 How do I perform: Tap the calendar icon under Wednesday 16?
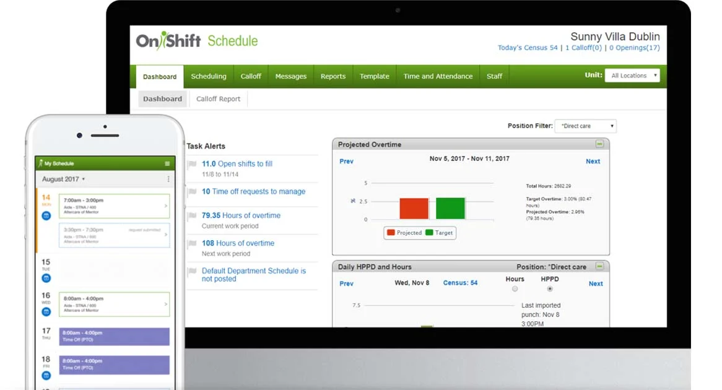click(46, 311)
